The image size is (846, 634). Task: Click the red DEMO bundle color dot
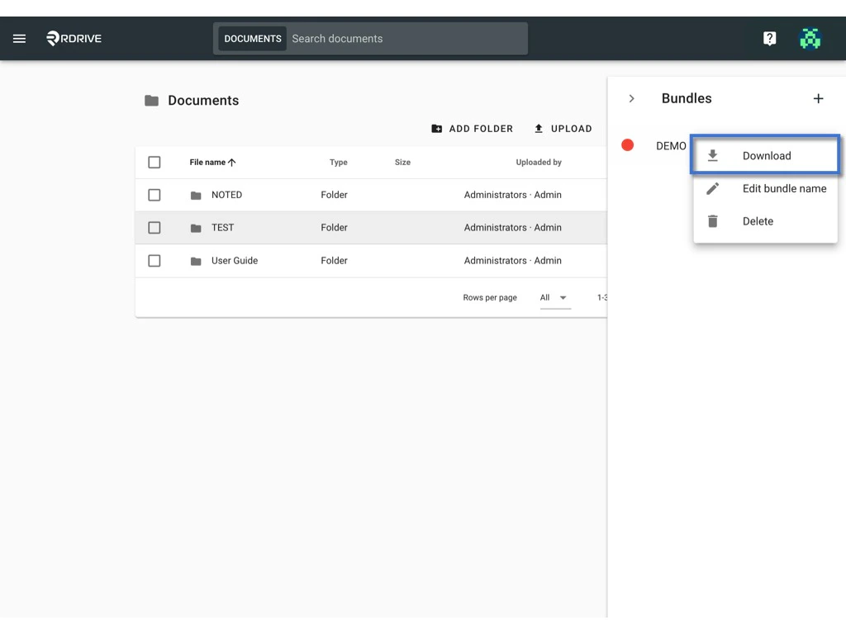[628, 145]
